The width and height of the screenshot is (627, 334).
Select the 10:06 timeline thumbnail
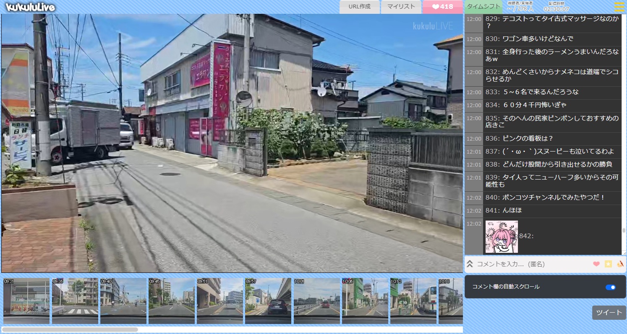coord(365,301)
